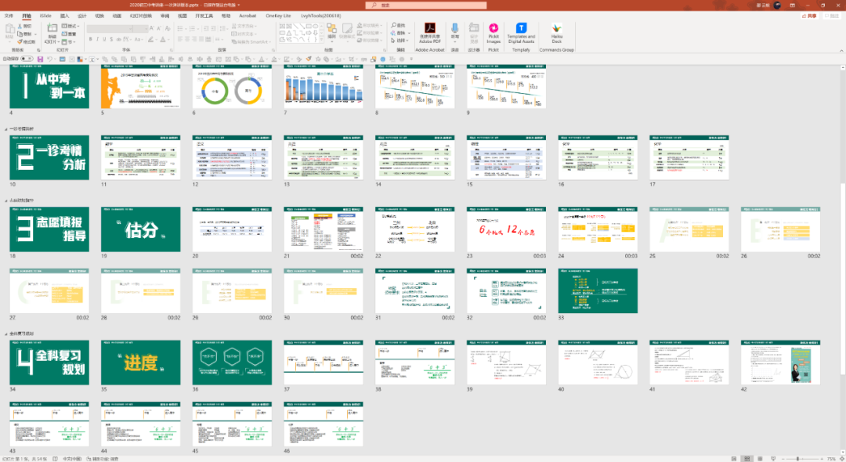Click the Replace button in Editing group

(400, 33)
